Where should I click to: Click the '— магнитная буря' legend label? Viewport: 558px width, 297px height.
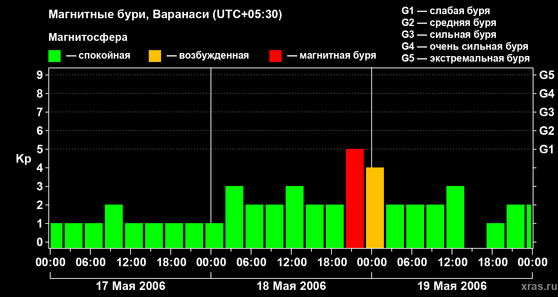331,56
